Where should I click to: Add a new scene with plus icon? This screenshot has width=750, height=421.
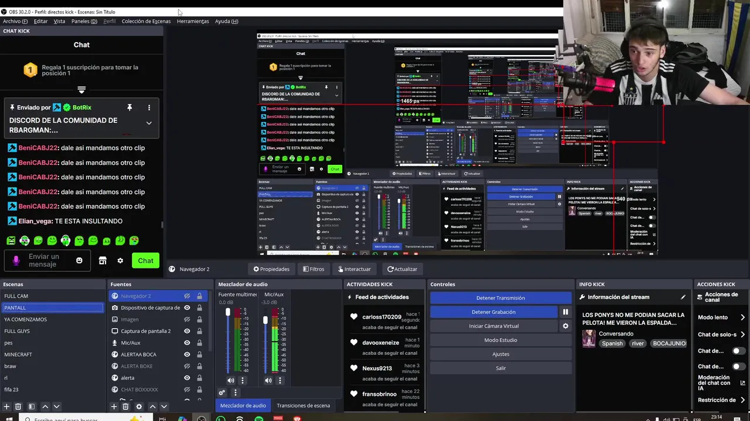coord(6,406)
